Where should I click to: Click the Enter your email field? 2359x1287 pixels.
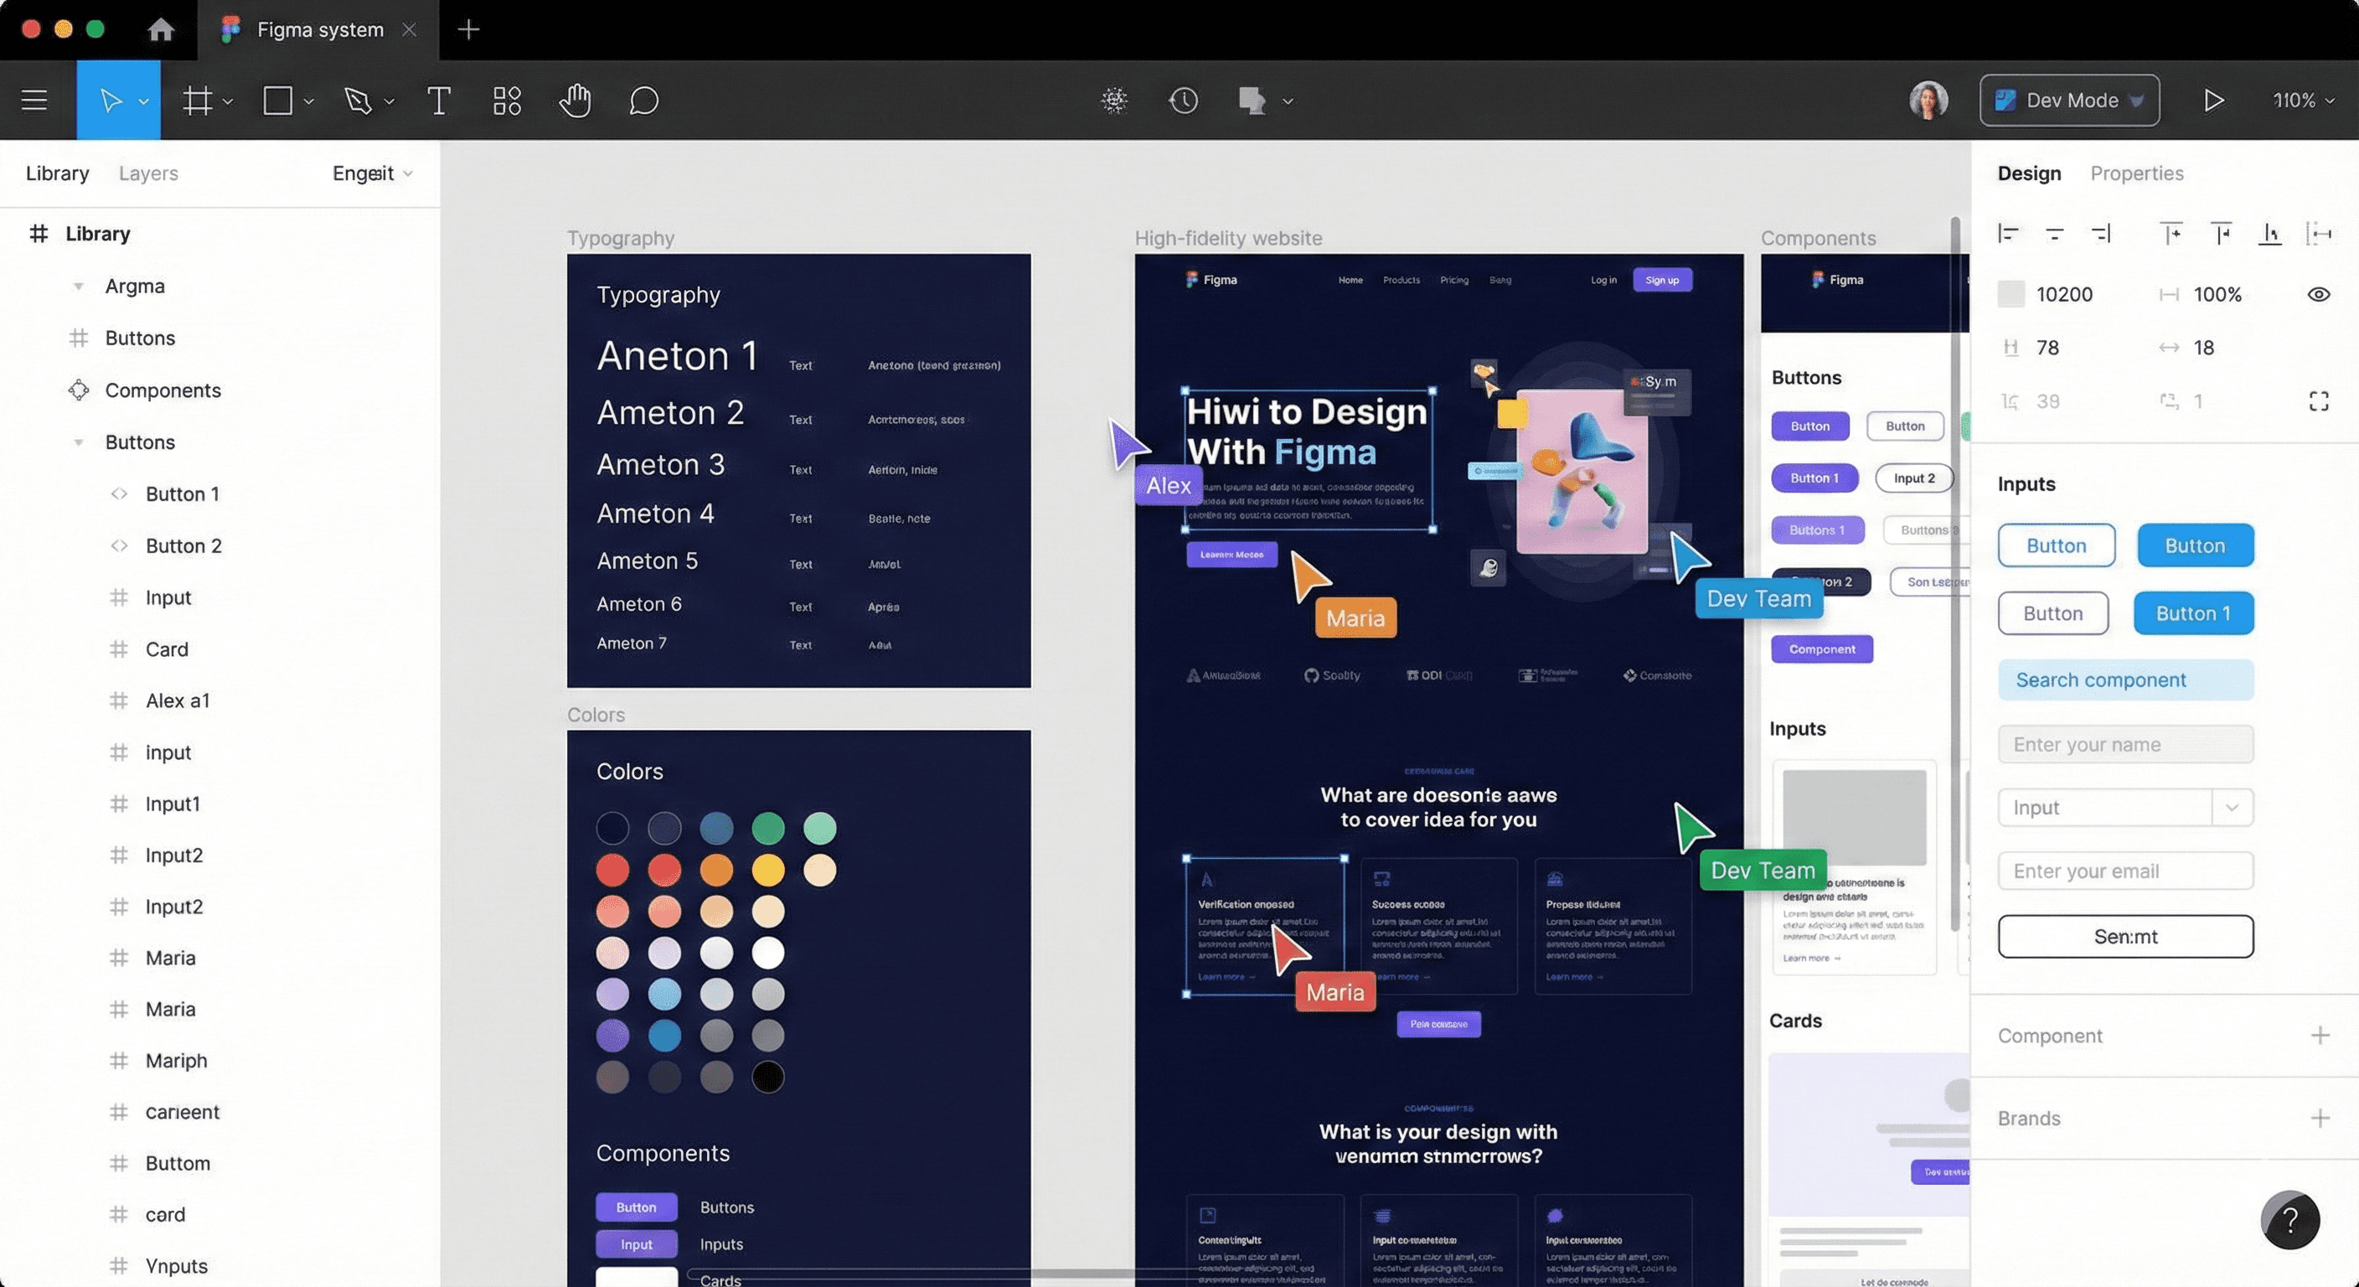(x=2124, y=871)
